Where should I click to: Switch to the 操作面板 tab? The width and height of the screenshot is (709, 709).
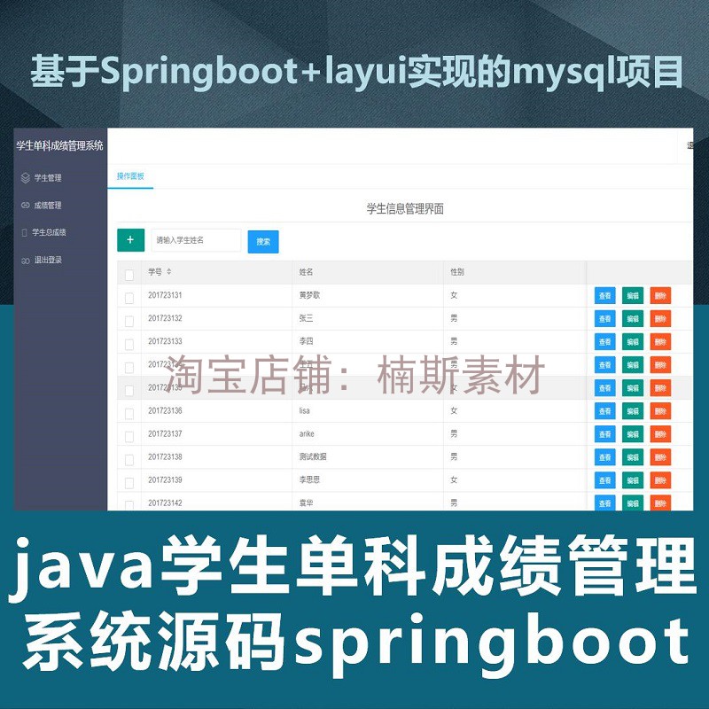130,176
